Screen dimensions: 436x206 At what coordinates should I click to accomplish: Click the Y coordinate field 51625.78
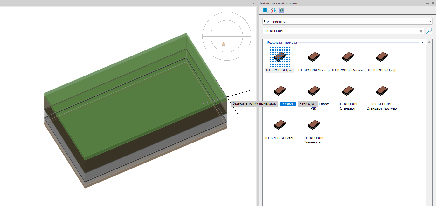(x=307, y=104)
